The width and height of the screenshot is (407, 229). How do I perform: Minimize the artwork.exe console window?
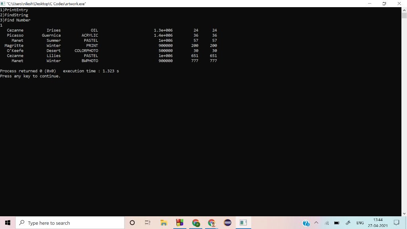tap(370, 4)
